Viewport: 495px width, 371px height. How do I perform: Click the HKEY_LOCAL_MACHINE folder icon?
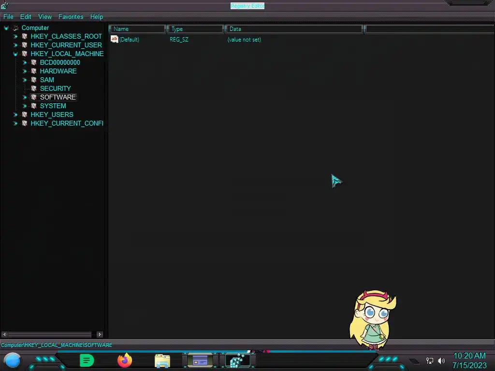25,54
